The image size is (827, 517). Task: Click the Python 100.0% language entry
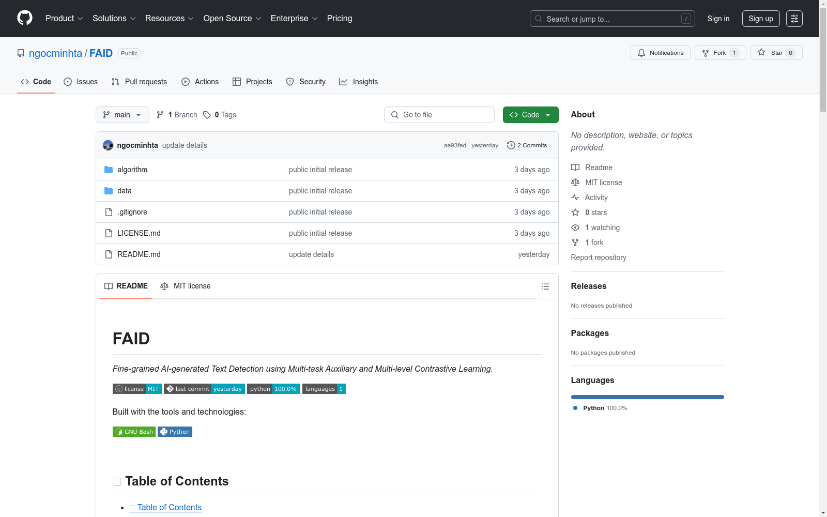click(600, 408)
